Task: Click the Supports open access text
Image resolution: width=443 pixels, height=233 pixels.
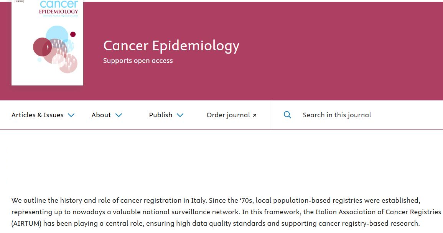Action: tap(138, 61)
